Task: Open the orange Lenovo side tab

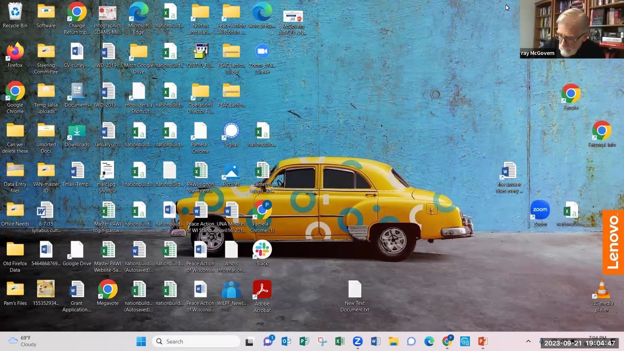Action: pyautogui.click(x=613, y=242)
